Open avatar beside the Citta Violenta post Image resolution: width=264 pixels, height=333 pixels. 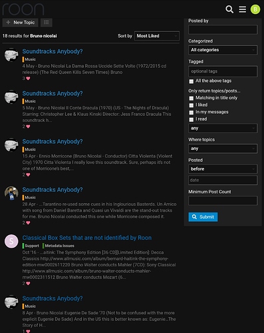[11, 145]
